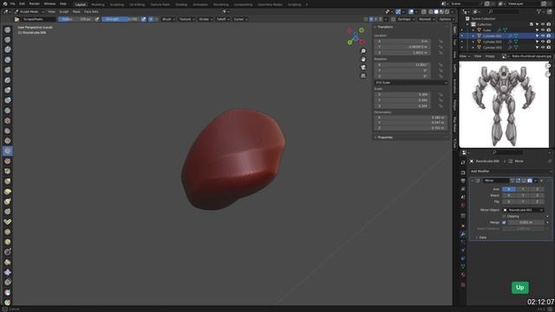555x312 pixels.
Task: Click the viewport zoom gizmo icon
Action: [363, 51]
